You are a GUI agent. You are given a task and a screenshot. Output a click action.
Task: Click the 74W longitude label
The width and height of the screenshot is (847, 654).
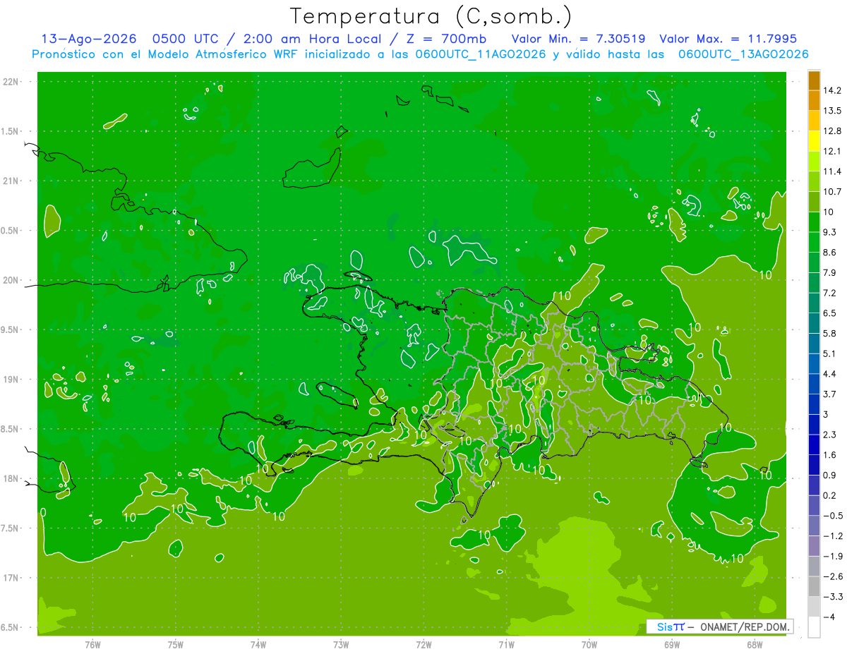click(258, 645)
